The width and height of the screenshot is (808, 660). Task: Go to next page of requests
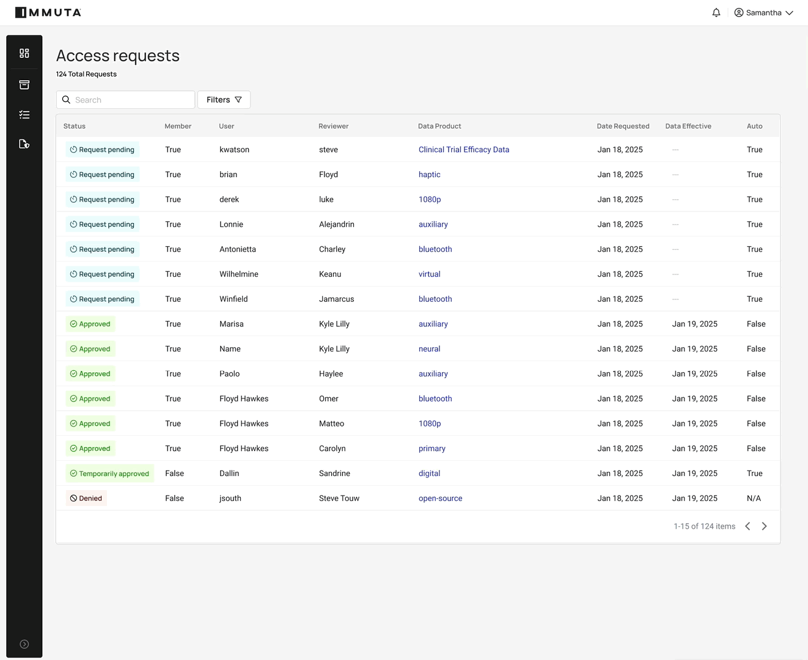click(x=764, y=526)
